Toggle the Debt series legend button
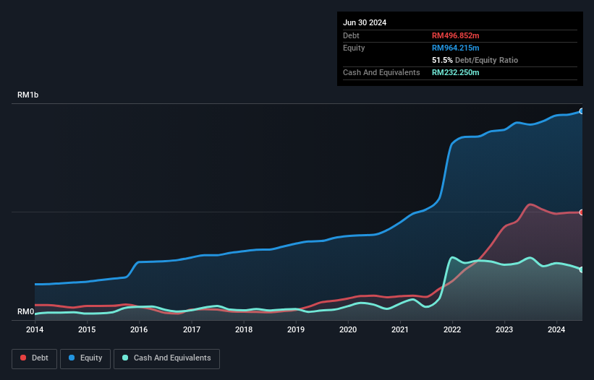Viewport: 594px width, 380px height. click(x=35, y=358)
